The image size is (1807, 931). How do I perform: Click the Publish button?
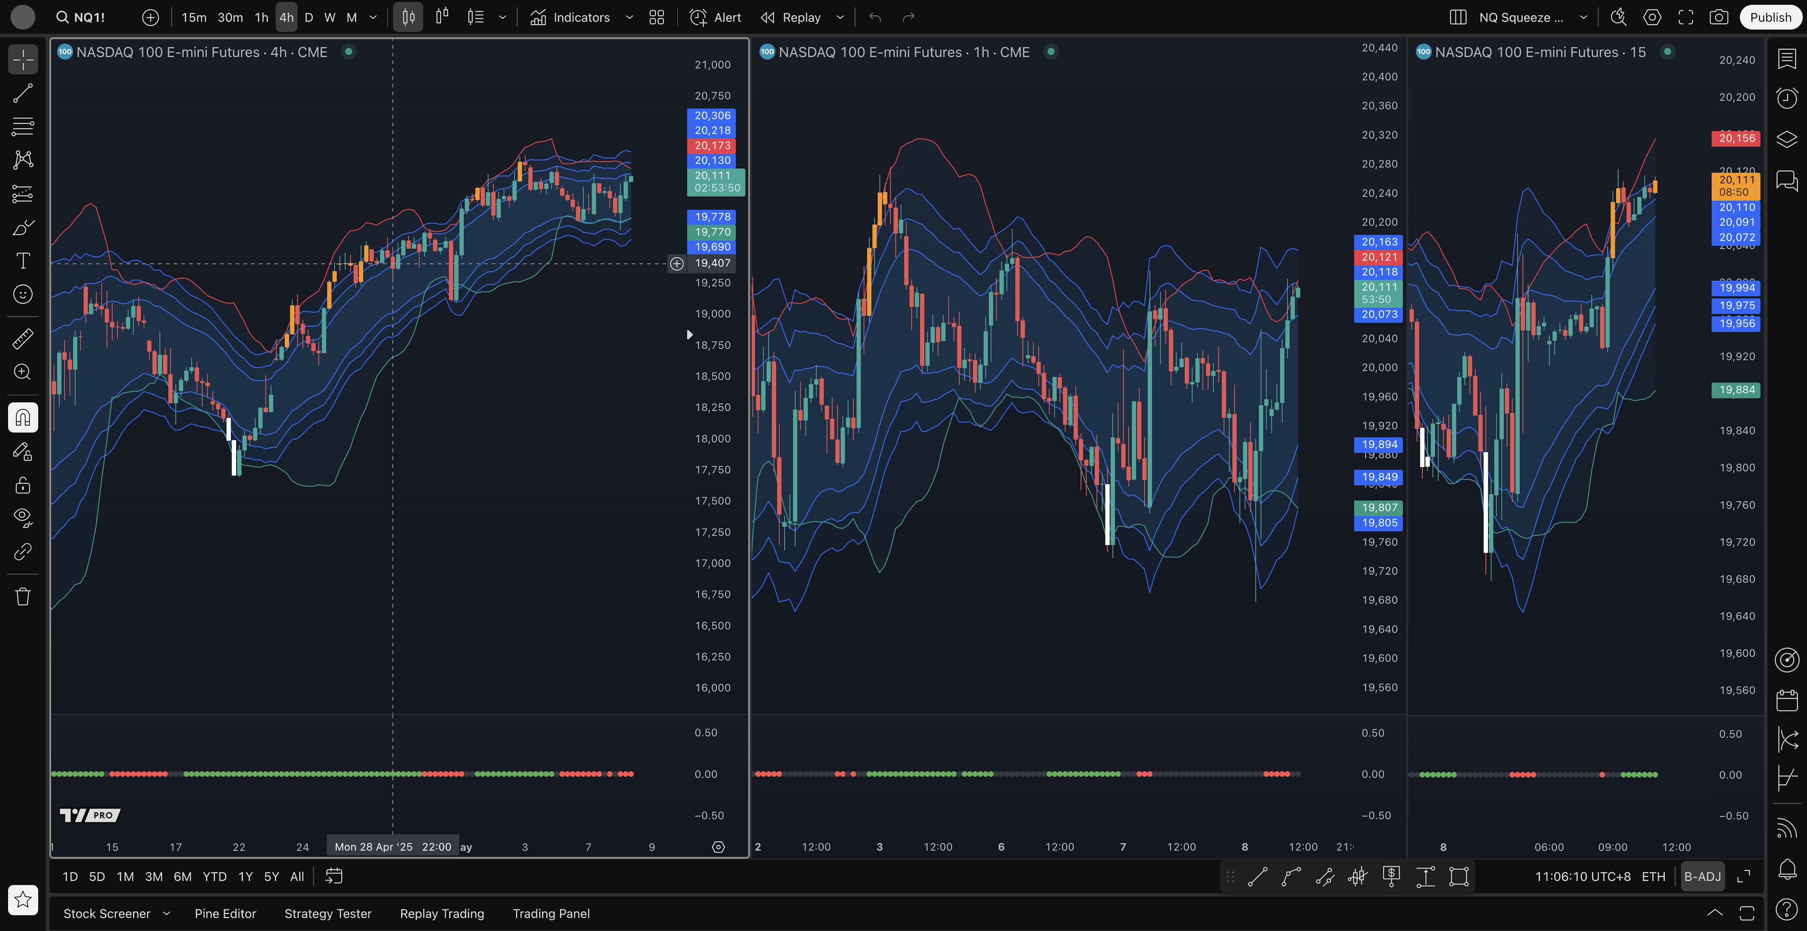1770,17
